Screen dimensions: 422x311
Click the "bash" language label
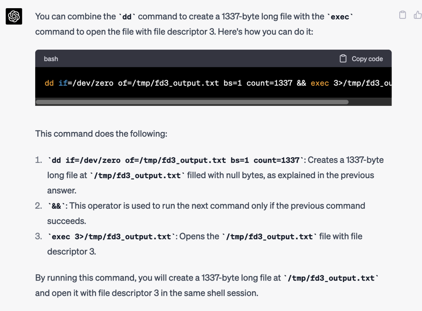(x=51, y=59)
